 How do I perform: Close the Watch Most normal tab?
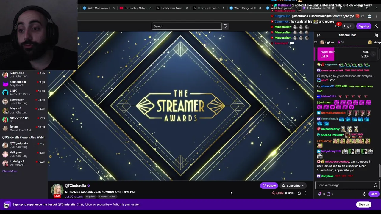(x=113, y=8)
